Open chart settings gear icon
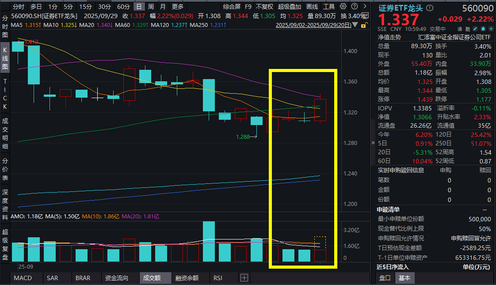Image resolution: width=496 pixels, height=285 pixels. (343, 7)
